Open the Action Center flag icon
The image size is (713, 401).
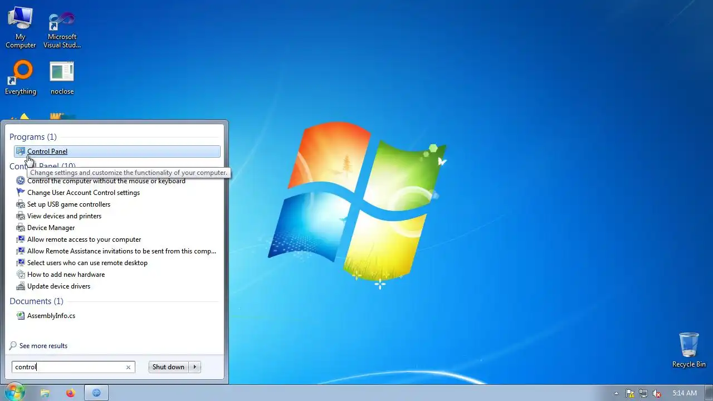[x=630, y=393]
